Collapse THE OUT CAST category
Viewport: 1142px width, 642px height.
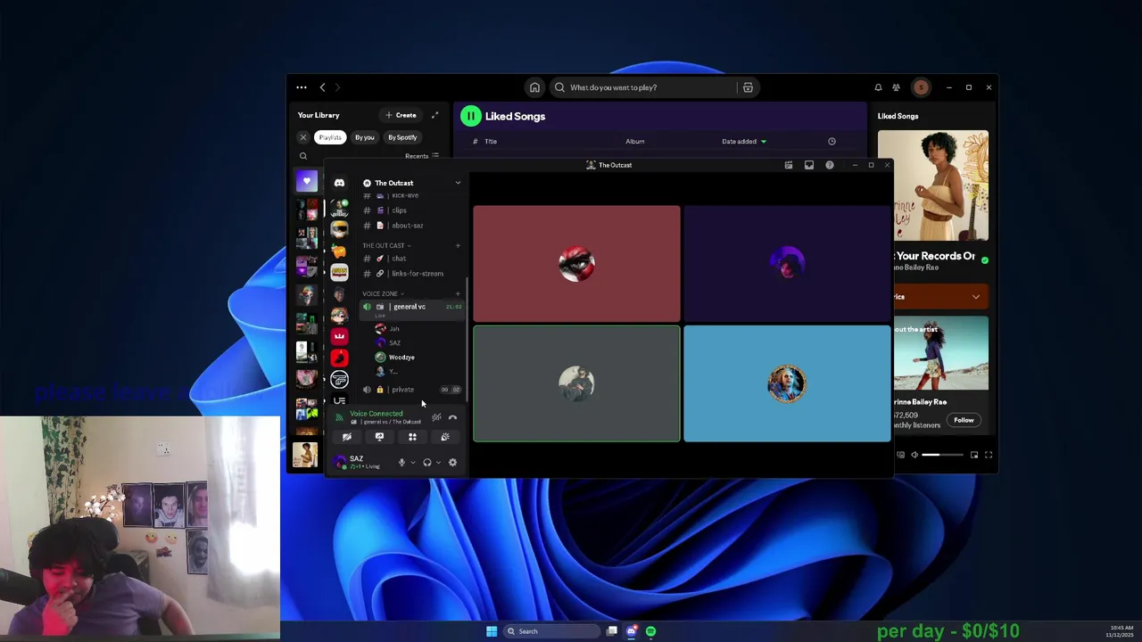pos(386,245)
